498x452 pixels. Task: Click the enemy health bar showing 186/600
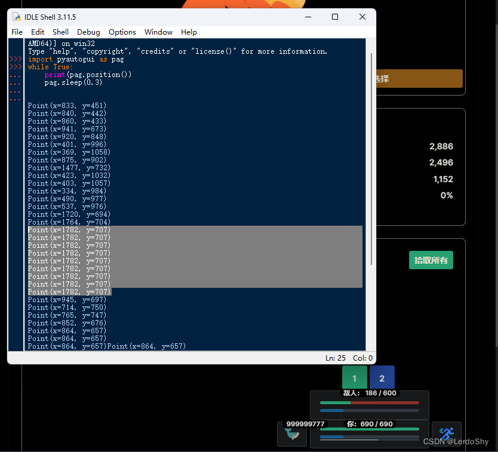(369, 403)
